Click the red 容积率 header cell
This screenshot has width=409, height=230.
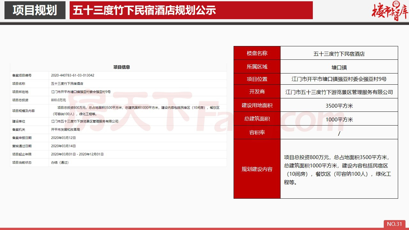tap(257, 132)
